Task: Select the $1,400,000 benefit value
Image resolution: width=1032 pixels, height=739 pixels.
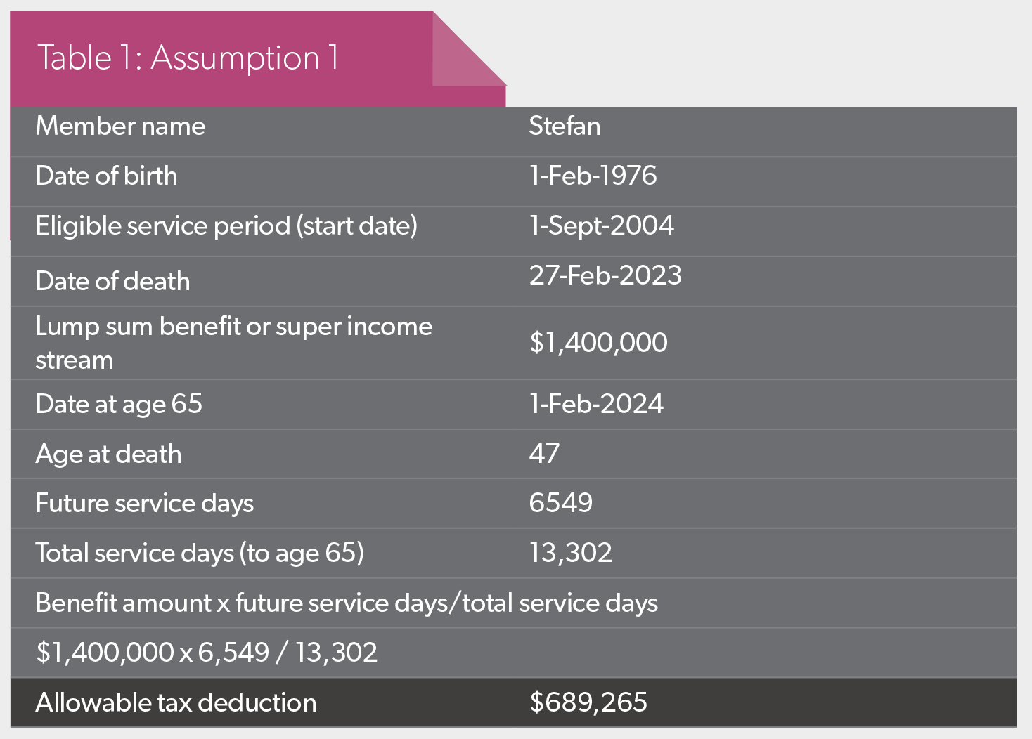Action: click(598, 343)
